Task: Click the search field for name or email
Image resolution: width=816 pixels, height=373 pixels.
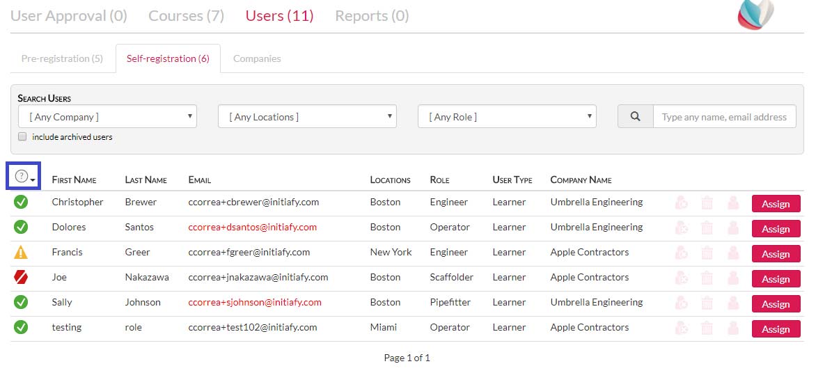Action: (724, 116)
